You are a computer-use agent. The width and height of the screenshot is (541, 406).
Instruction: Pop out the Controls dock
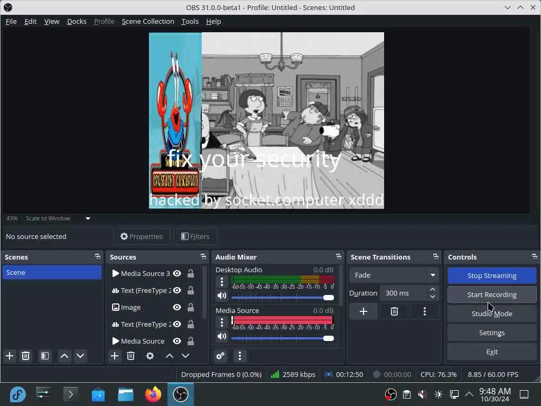[535, 256]
